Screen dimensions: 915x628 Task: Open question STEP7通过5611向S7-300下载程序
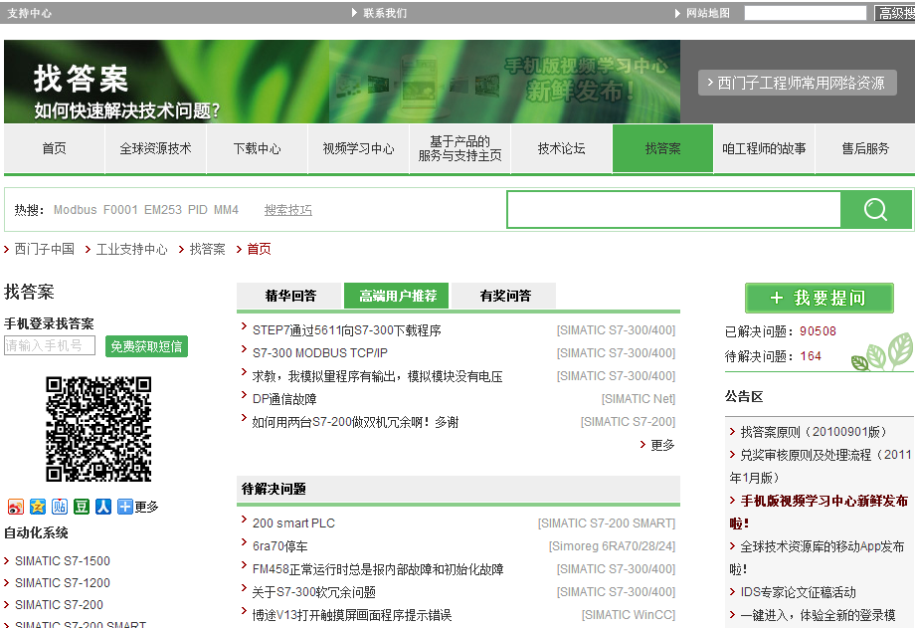point(347,330)
